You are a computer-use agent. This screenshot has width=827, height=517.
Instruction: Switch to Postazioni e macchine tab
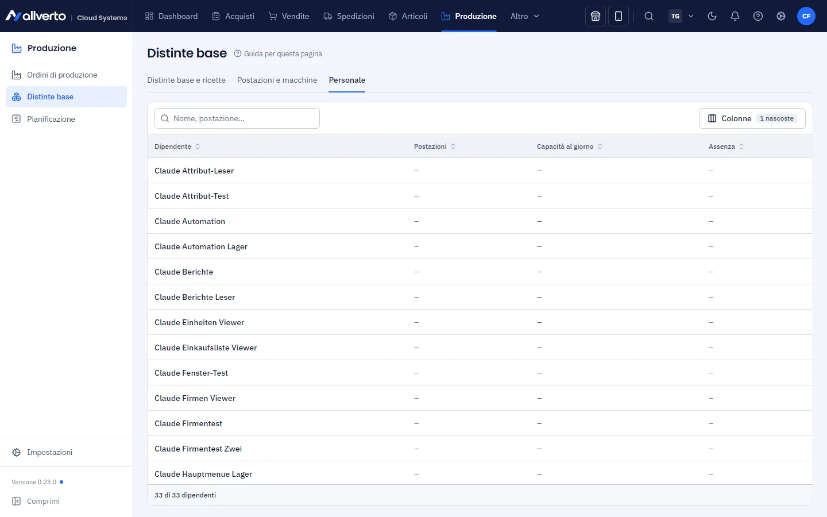[277, 80]
